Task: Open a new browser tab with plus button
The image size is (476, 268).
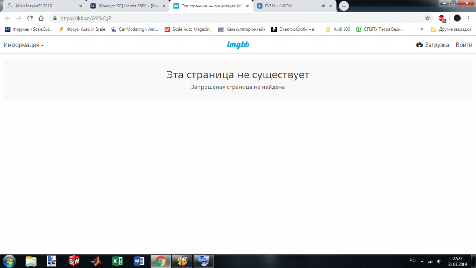Action: coord(343,6)
